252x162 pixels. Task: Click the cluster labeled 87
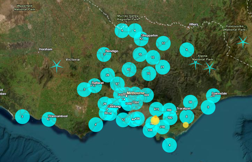117,84
